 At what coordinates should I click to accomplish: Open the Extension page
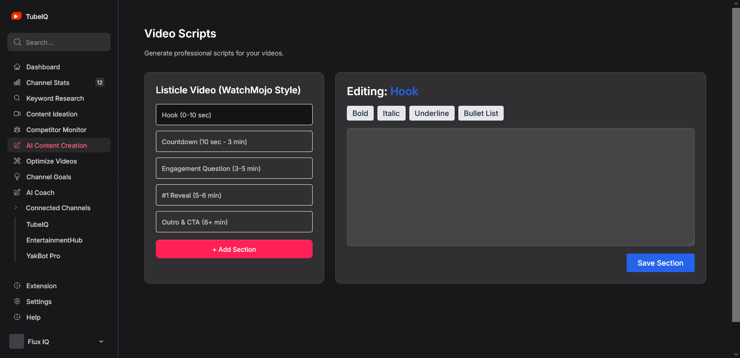point(59,286)
